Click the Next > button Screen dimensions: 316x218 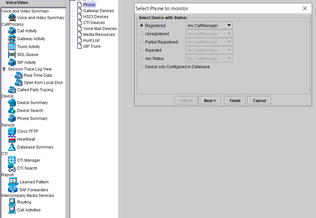coord(210,100)
